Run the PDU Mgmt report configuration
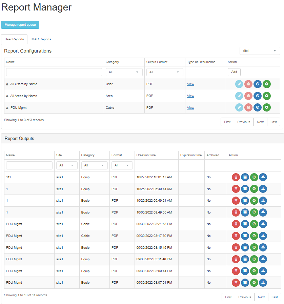The width and height of the screenshot is (284, 304). 267,107
